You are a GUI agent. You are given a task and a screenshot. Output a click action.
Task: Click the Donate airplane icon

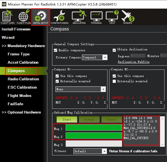tap(128, 17)
